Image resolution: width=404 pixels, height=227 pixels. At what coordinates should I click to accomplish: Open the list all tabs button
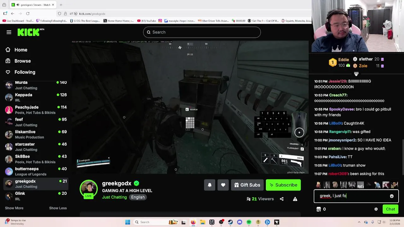4,5
